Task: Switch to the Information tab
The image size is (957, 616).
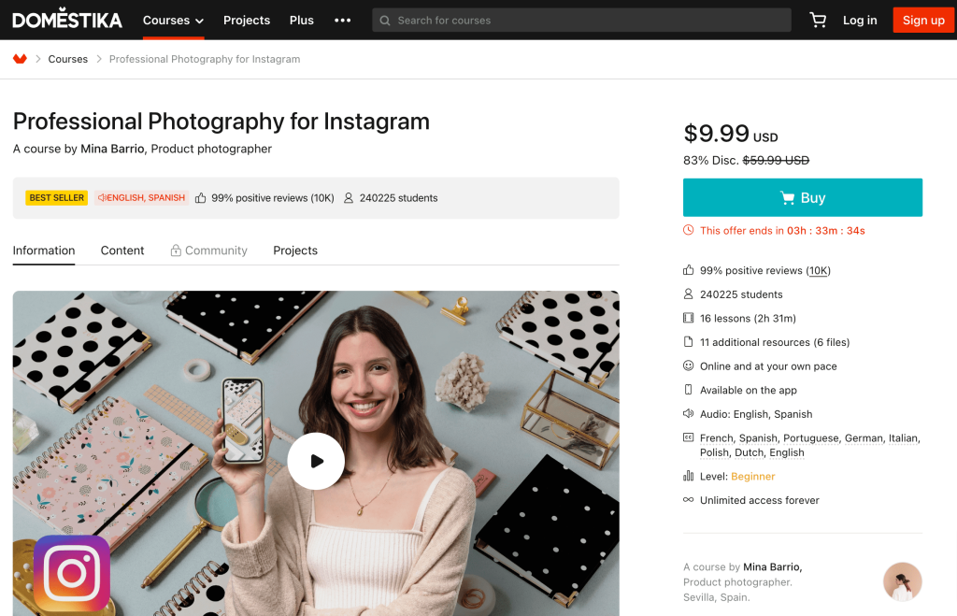Action: 44,251
